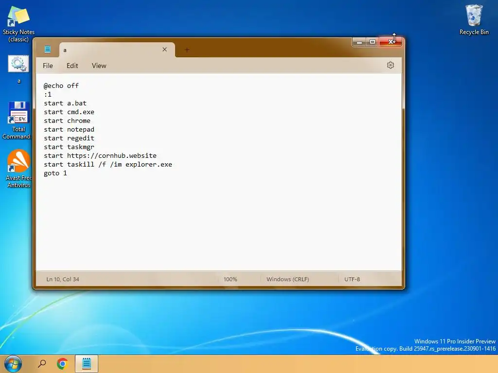Click the 'start a.bat' line
The width and height of the screenshot is (498, 373).
(x=65, y=103)
